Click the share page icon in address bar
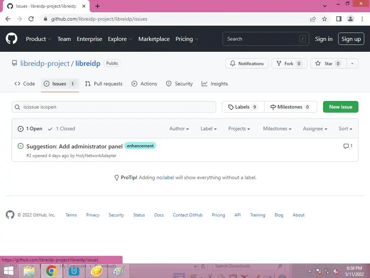Viewport: 370px width, 278px height. (313, 19)
